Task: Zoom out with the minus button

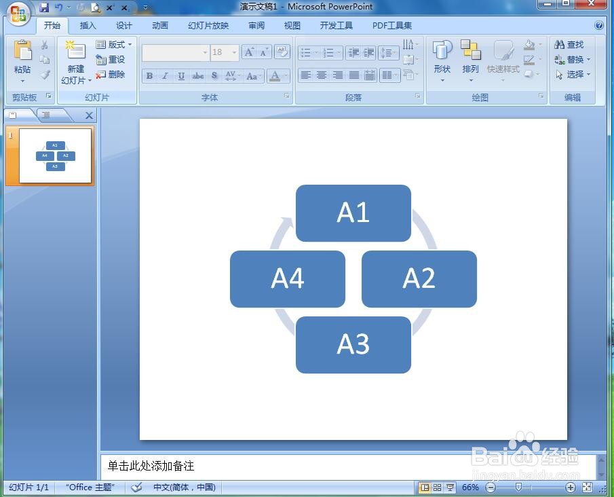Action: pos(491,487)
